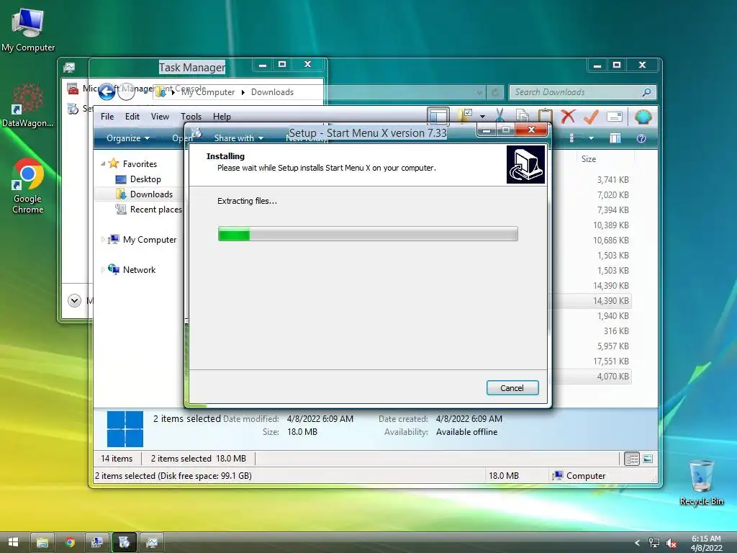Click the Windows logo thumbnail in details pane

click(x=125, y=429)
